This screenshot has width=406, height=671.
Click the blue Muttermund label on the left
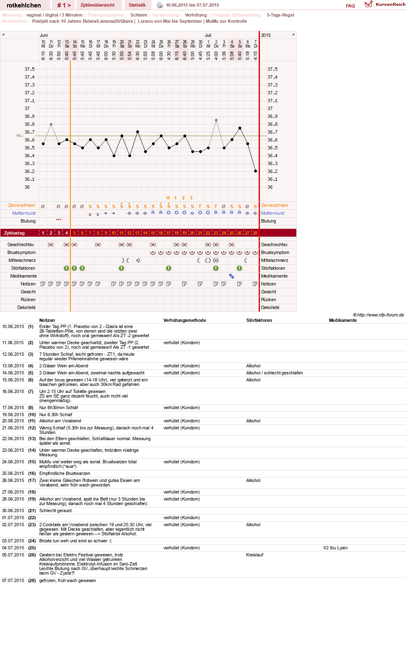point(24,213)
